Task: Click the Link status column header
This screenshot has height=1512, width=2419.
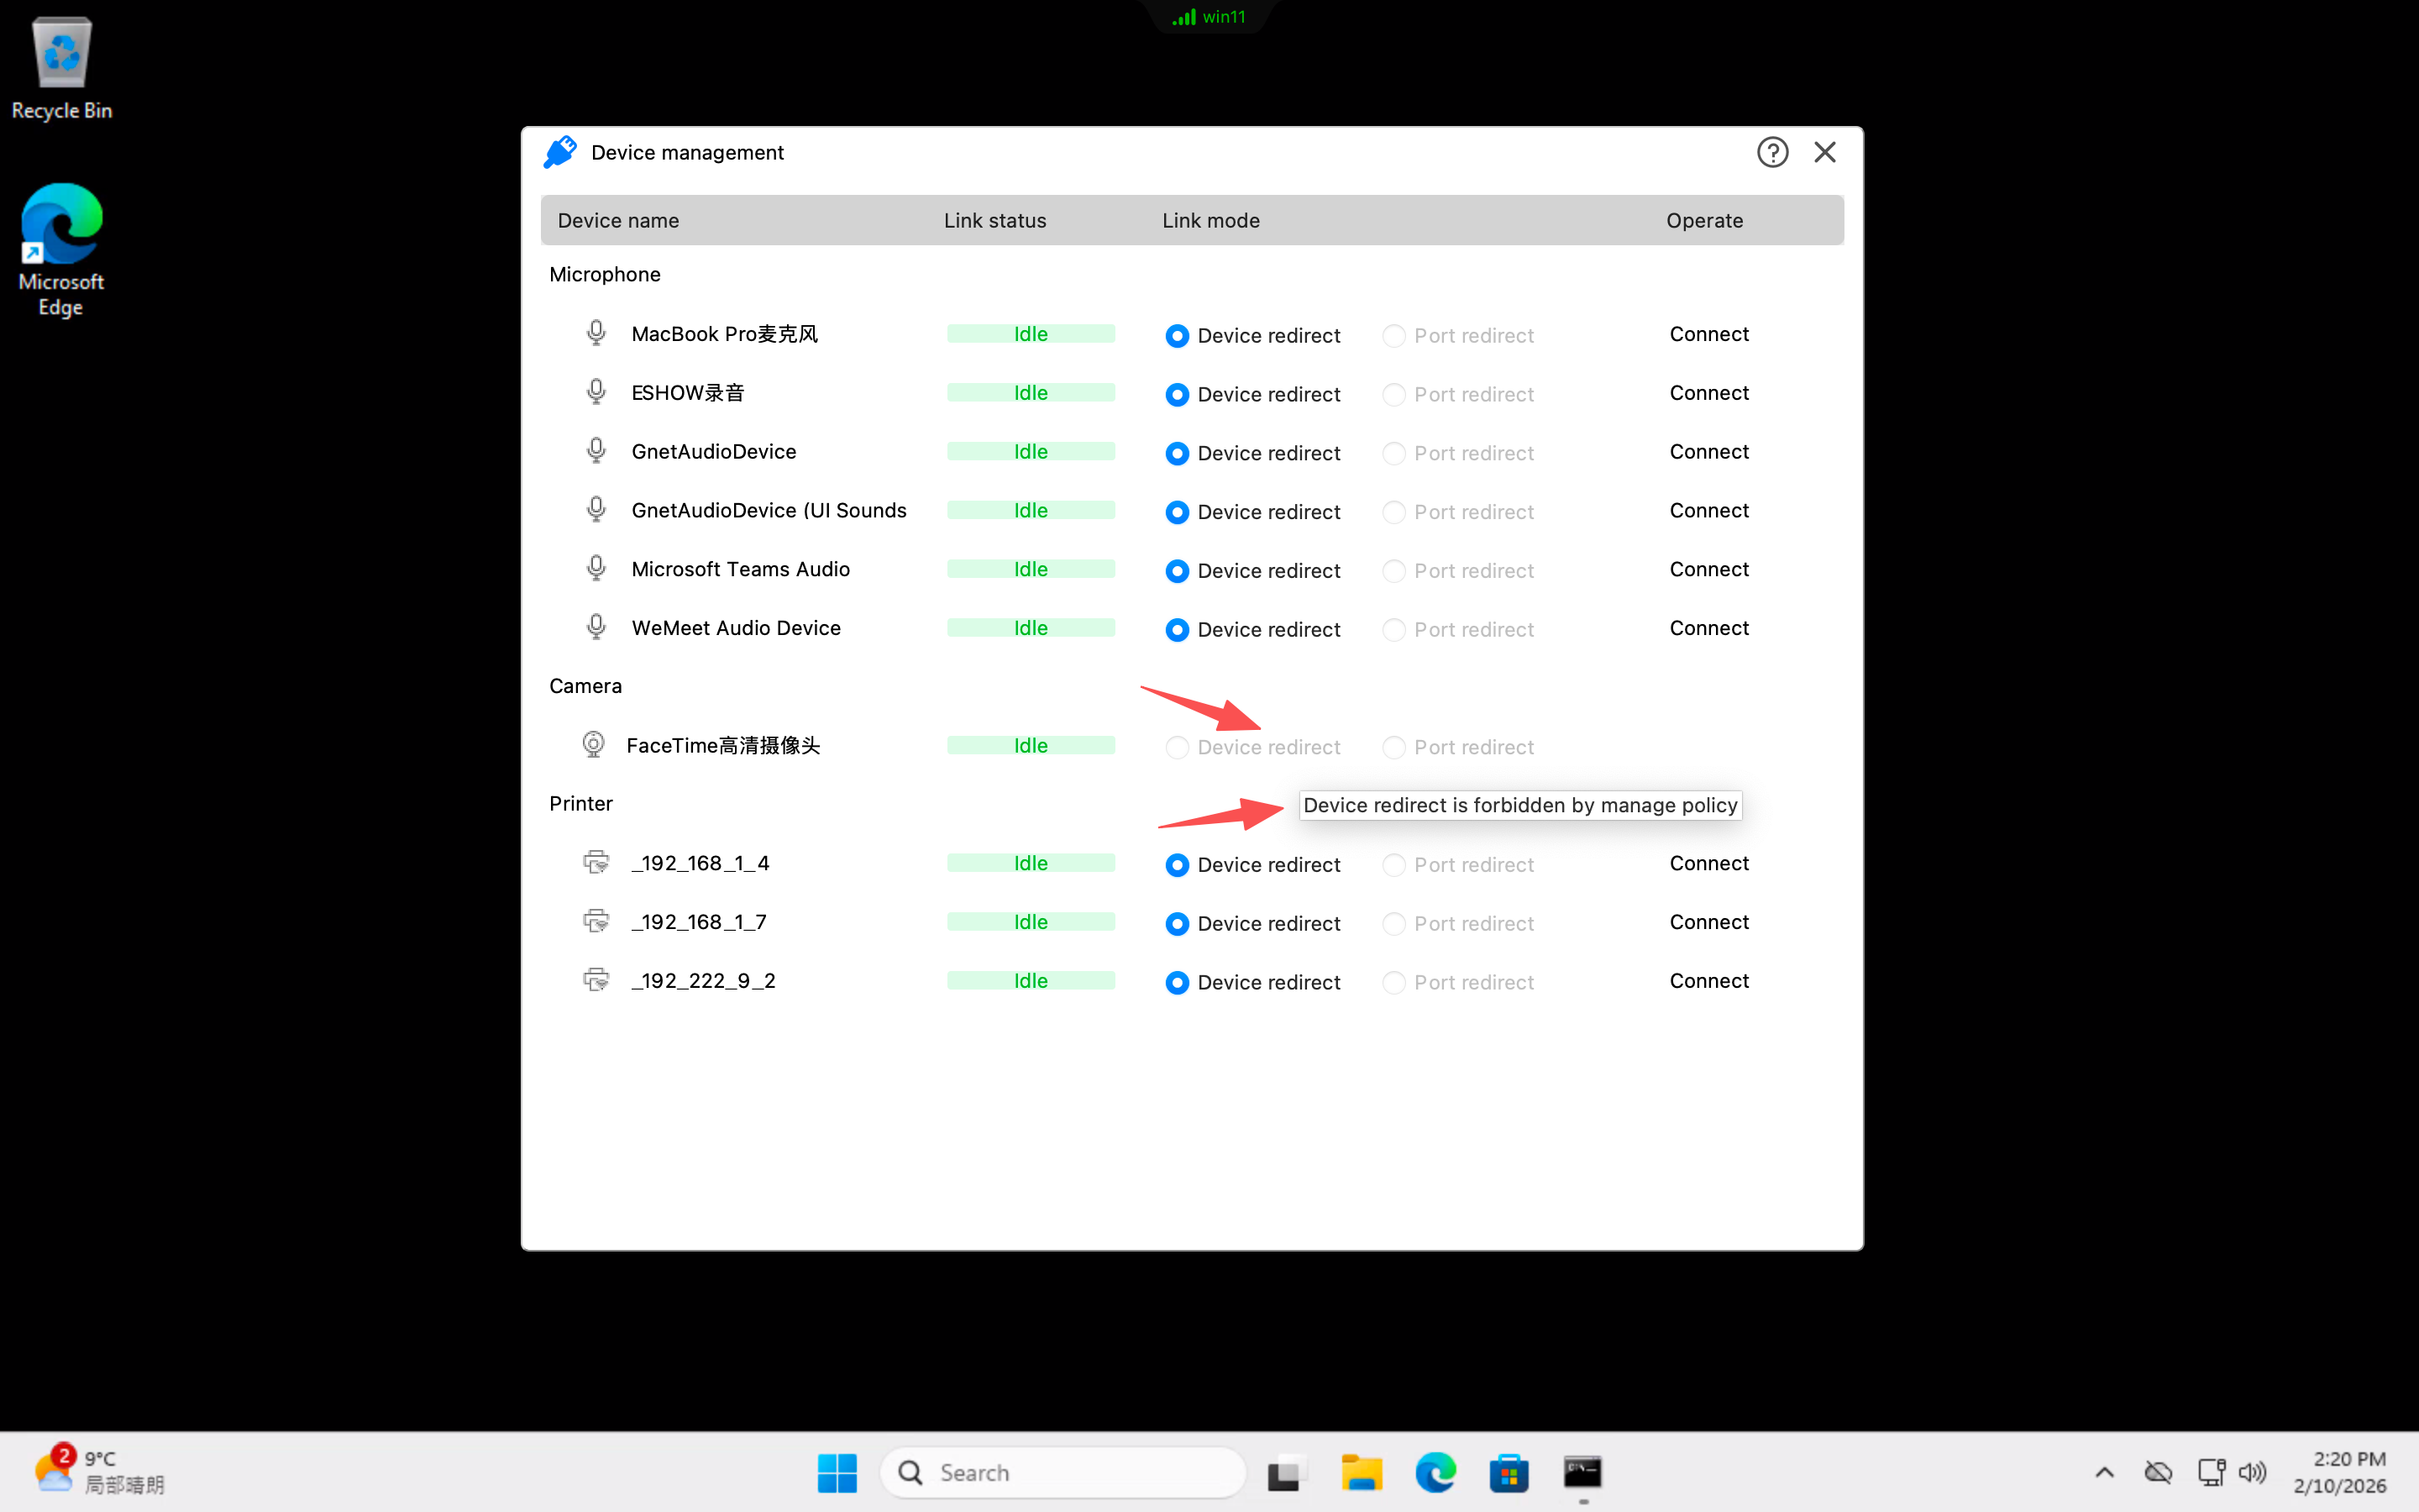Action: point(994,220)
